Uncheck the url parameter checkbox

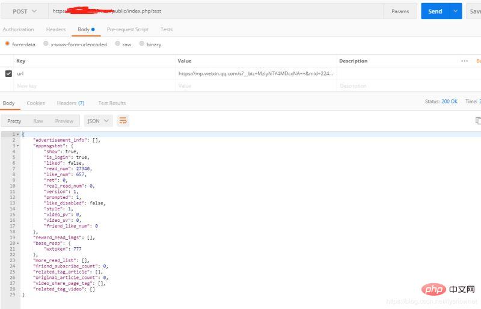8,74
